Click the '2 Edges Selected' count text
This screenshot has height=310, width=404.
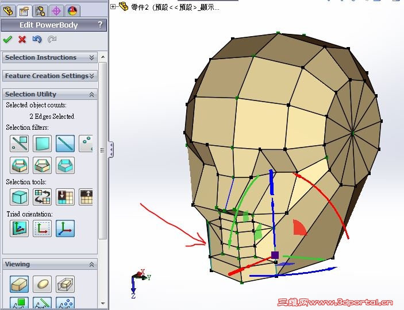pos(52,117)
